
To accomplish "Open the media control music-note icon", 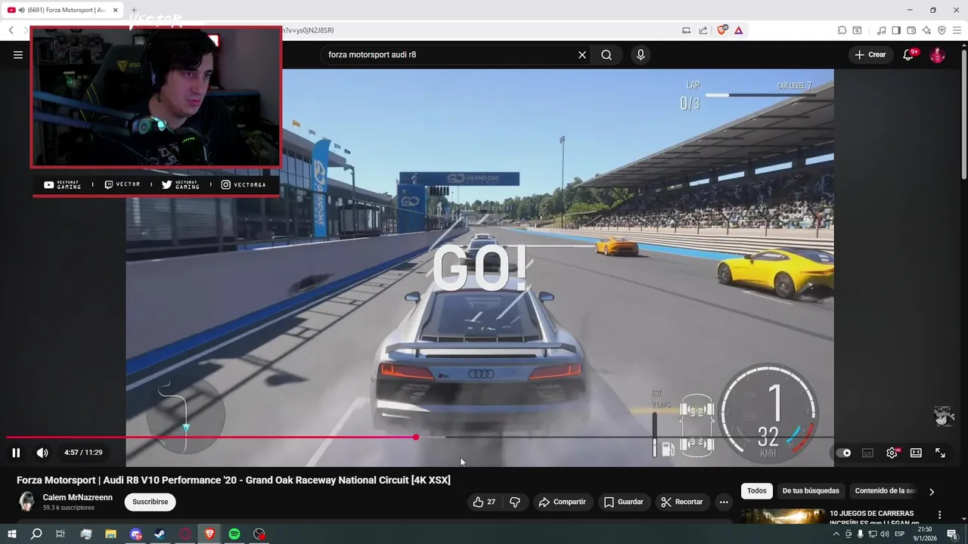I will (x=881, y=30).
